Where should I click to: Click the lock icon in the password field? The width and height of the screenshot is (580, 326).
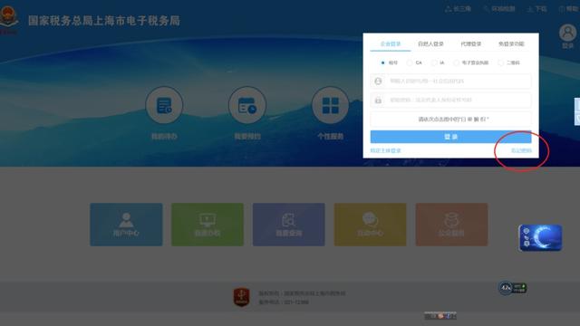tap(378, 101)
